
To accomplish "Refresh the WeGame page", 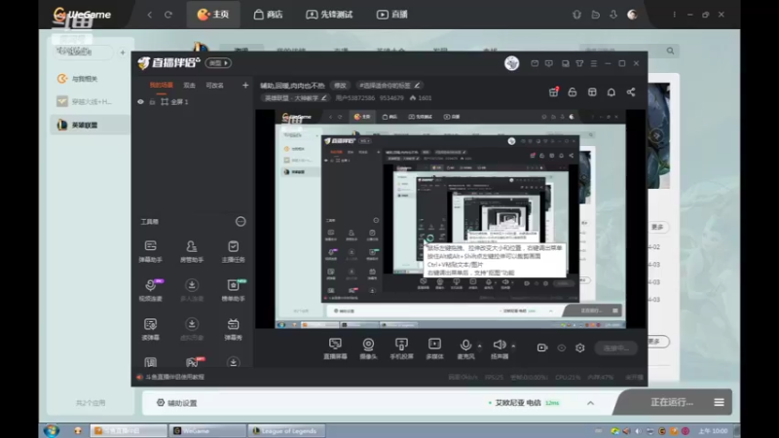I will click(168, 15).
